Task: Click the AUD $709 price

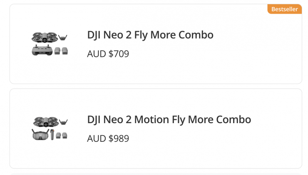Action: pos(108,54)
